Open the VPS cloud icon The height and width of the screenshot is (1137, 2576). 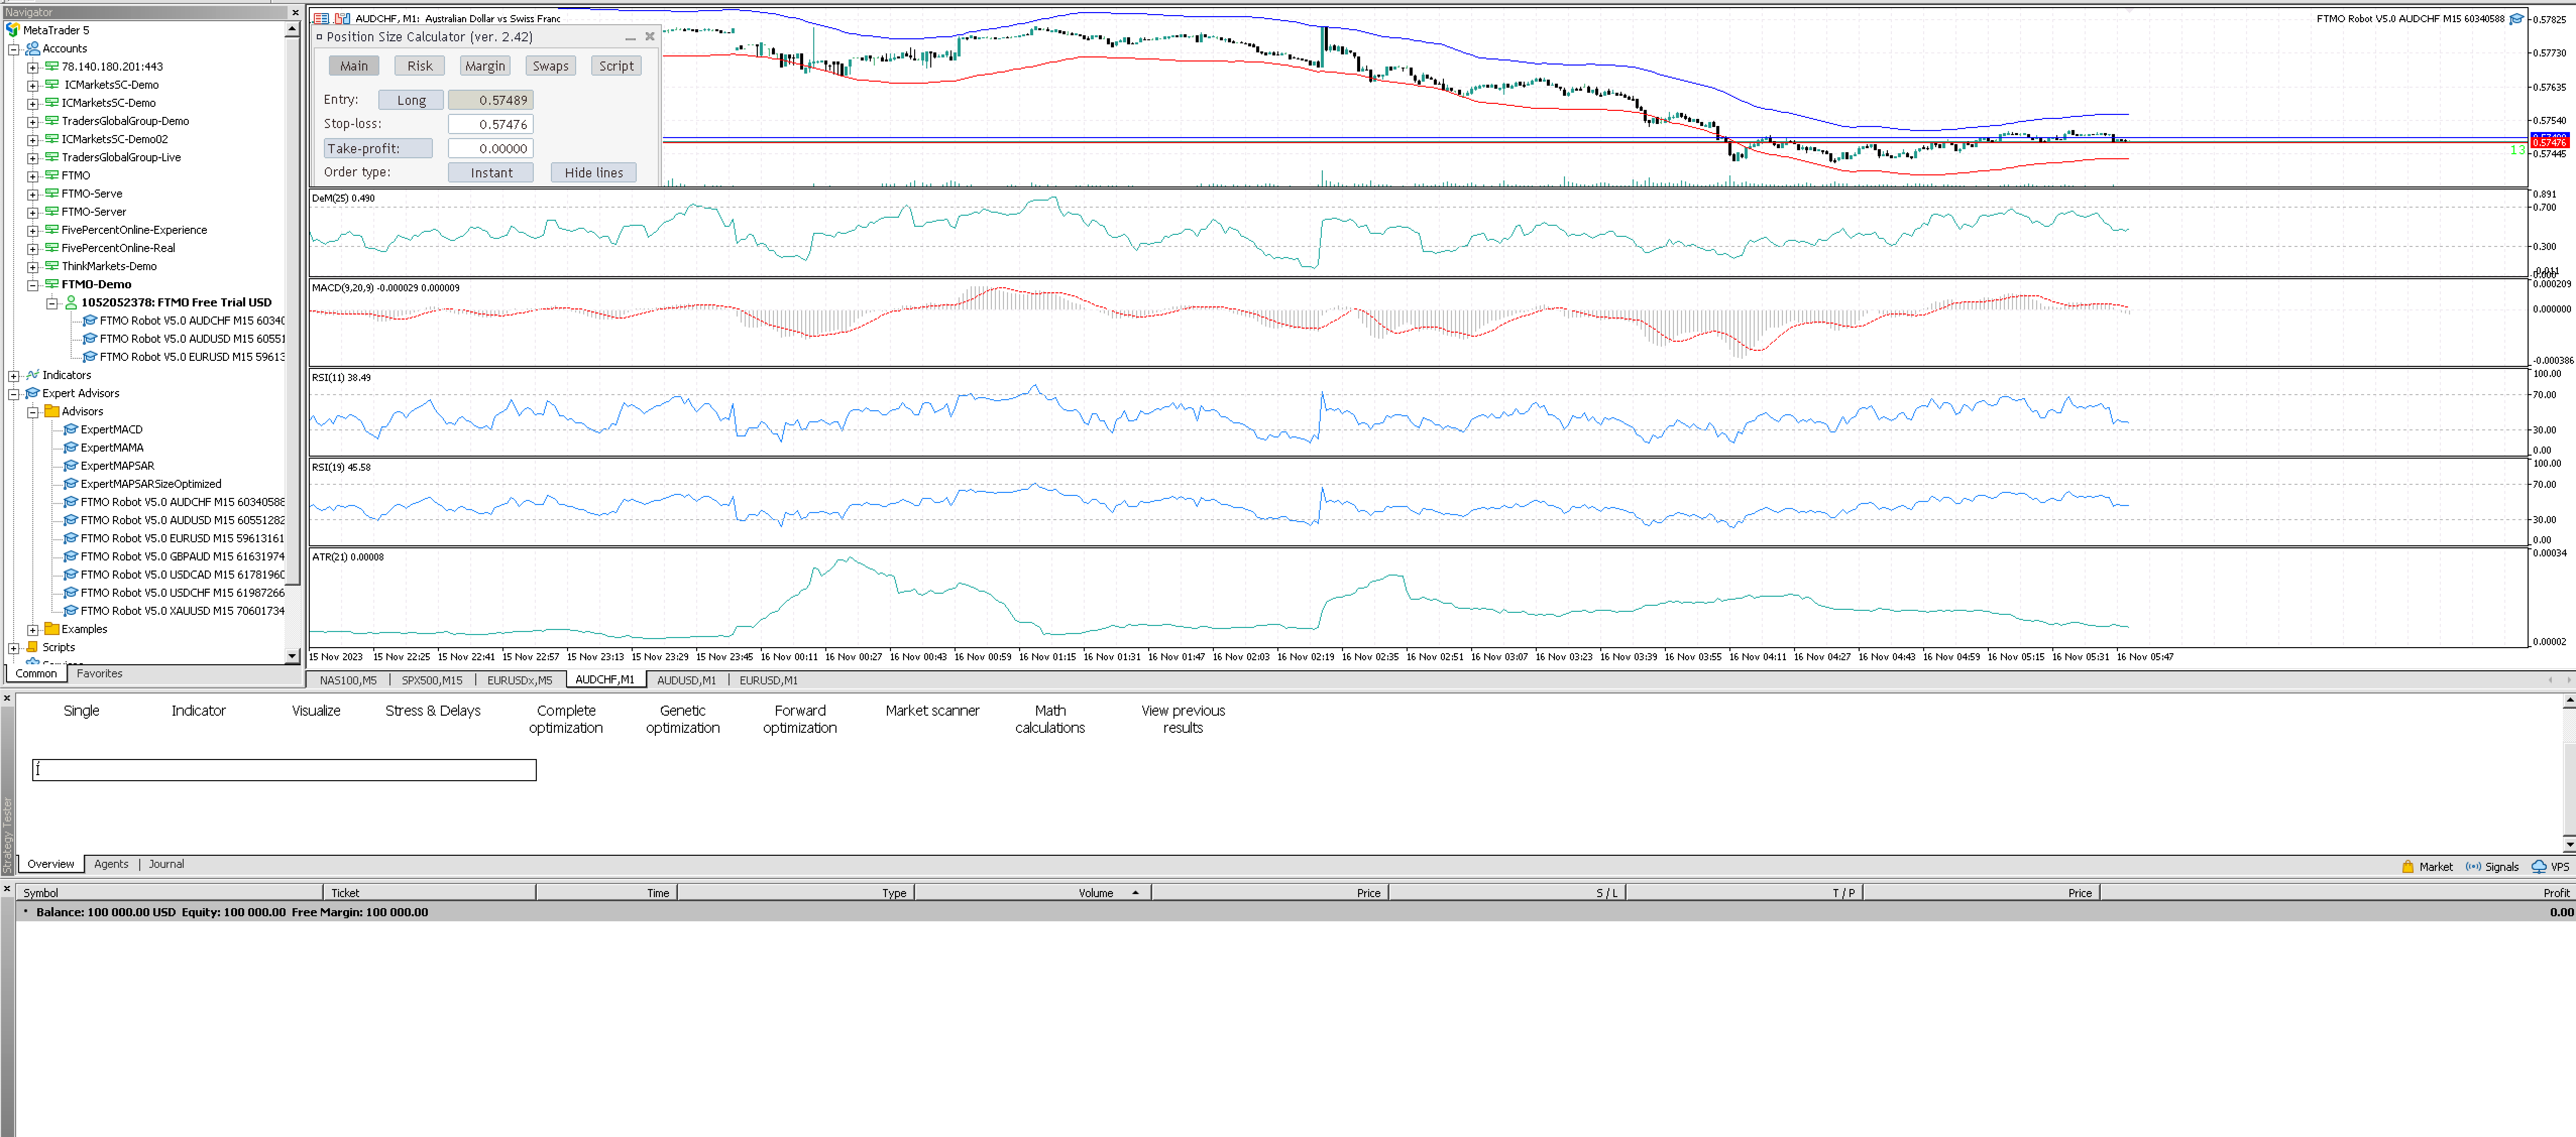[2538, 866]
